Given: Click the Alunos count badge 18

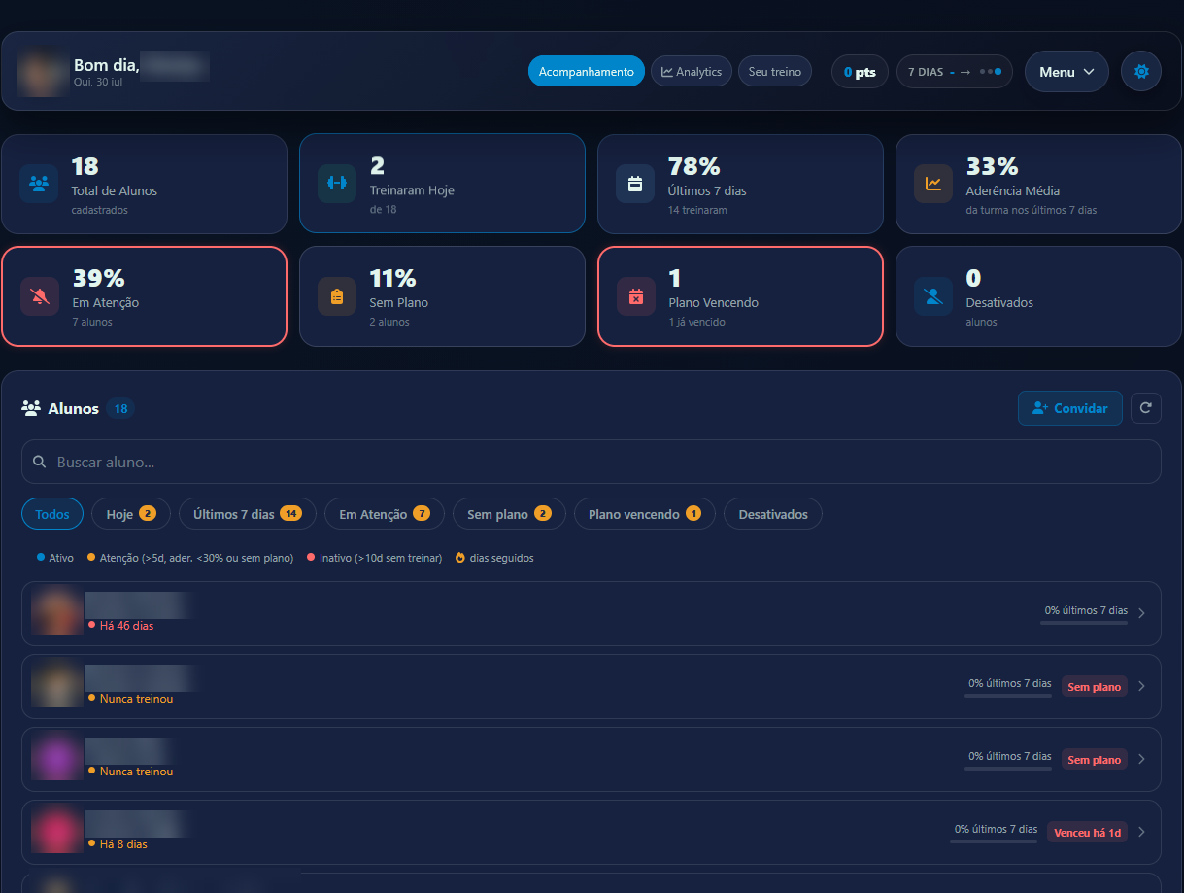Looking at the screenshot, I should coord(120,409).
